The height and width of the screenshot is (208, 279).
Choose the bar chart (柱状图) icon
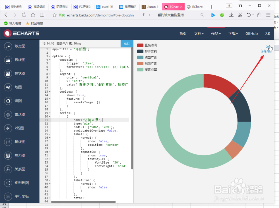pyautogui.click(x=8, y=73)
